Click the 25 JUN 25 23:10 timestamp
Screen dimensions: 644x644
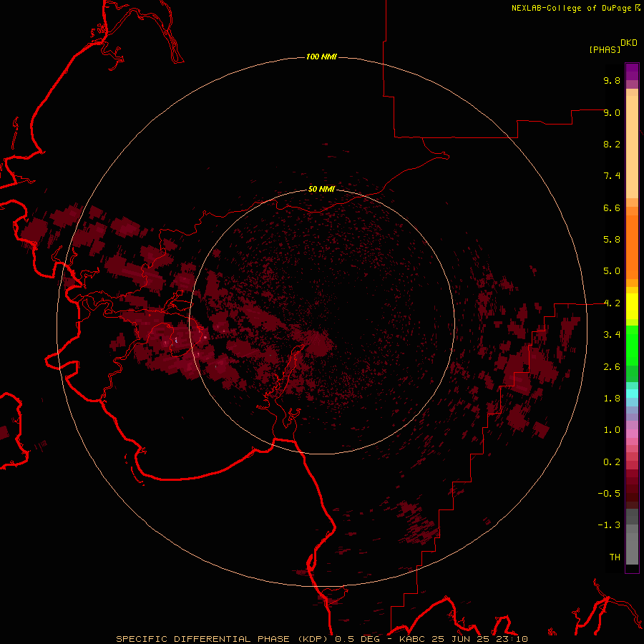coord(479,639)
